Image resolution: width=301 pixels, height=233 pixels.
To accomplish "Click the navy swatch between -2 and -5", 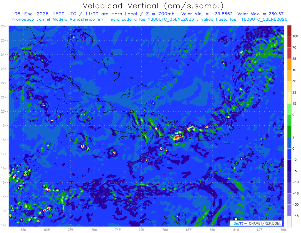I will pos(289,165).
